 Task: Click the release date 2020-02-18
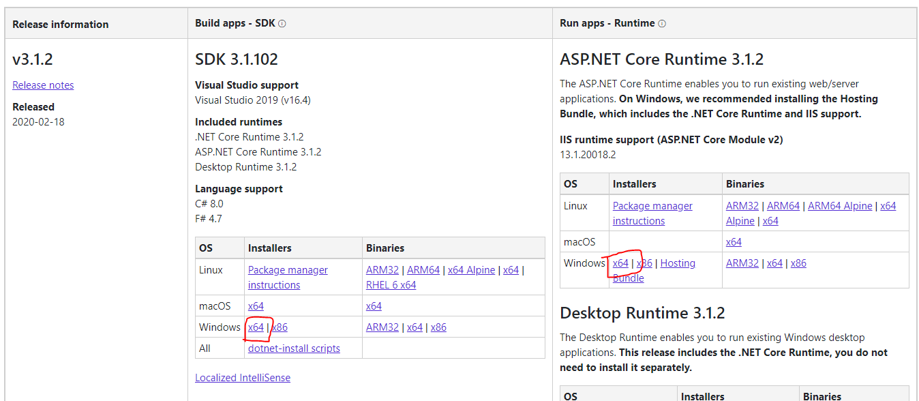[38, 122]
